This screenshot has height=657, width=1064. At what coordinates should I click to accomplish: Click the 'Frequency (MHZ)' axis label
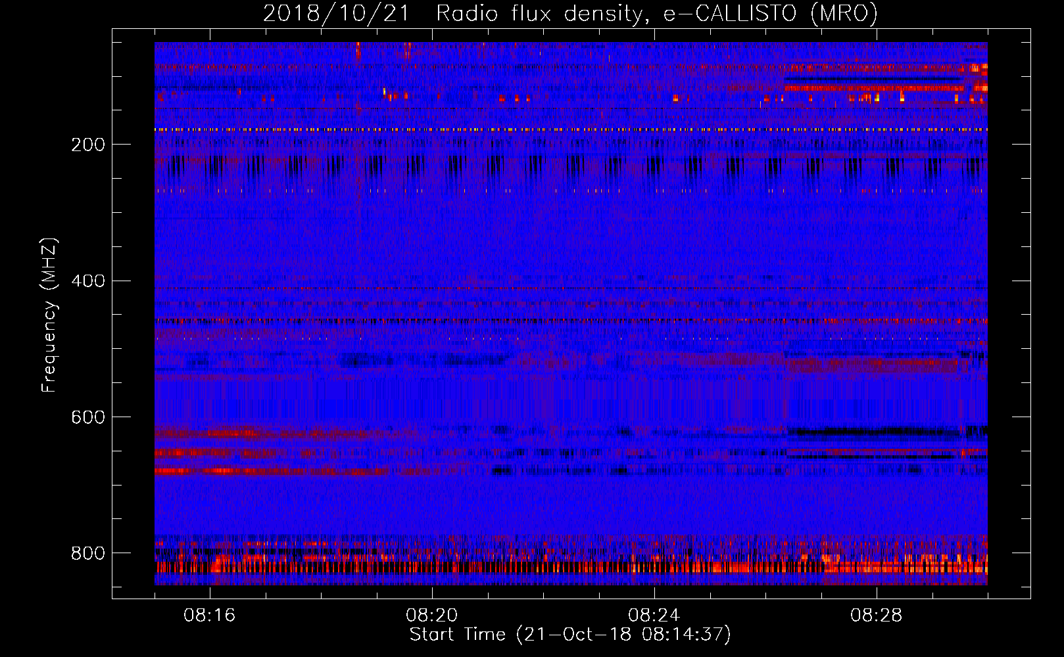pos(49,315)
